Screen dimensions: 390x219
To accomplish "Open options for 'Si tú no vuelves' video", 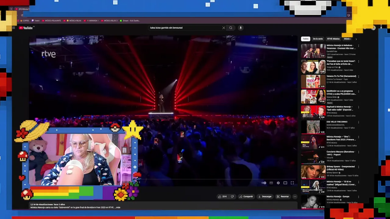I will click(x=358, y=182).
